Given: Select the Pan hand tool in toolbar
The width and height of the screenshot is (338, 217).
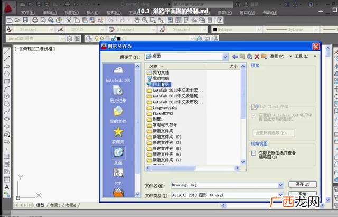Looking at the screenshot, I should (x=137, y=20).
